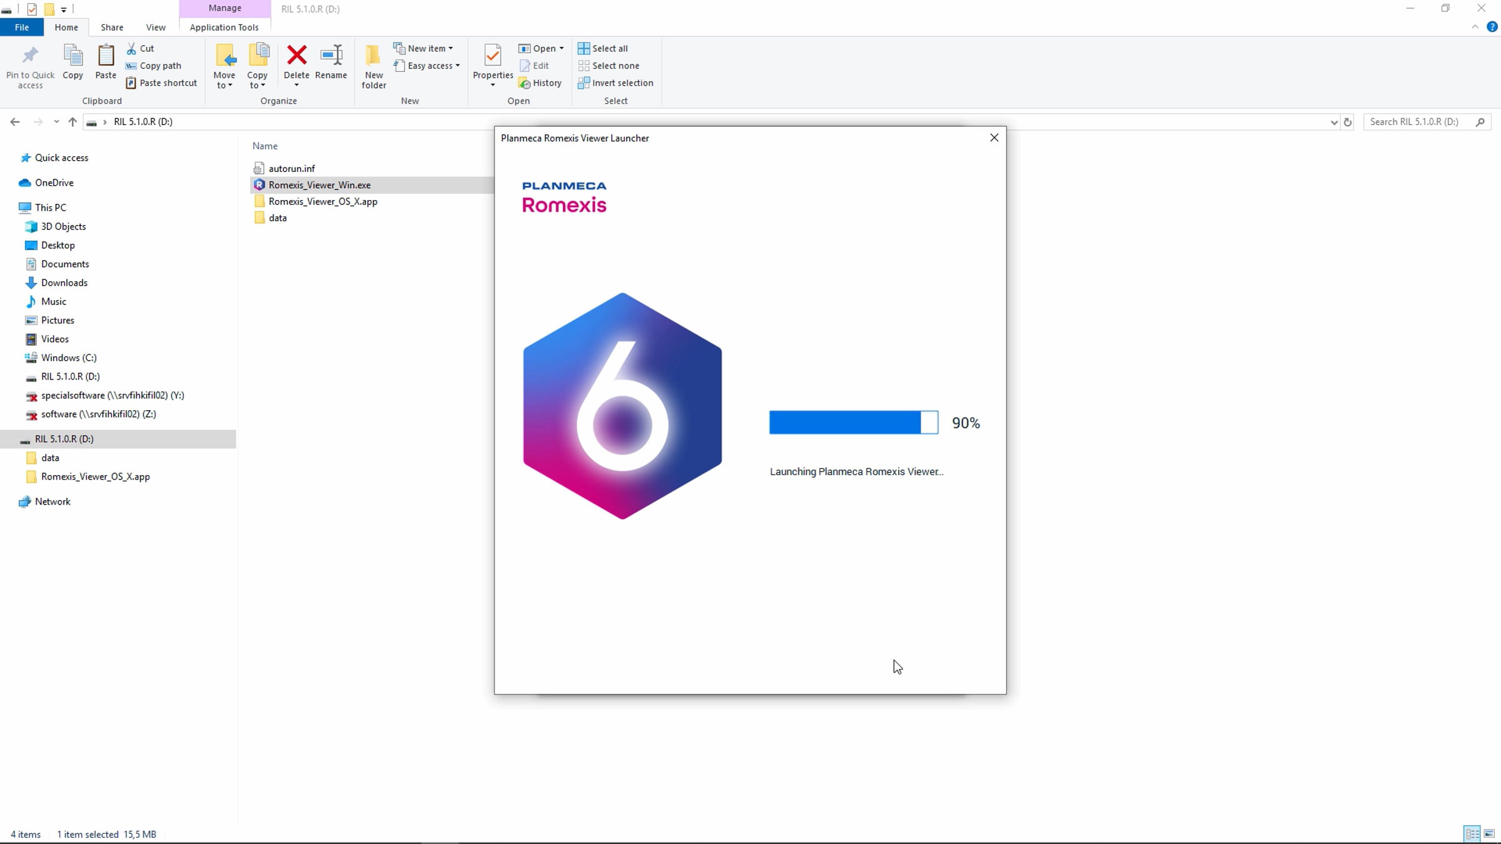The width and height of the screenshot is (1501, 844).
Task: Expand the Easy access dropdown
Action: point(428,66)
